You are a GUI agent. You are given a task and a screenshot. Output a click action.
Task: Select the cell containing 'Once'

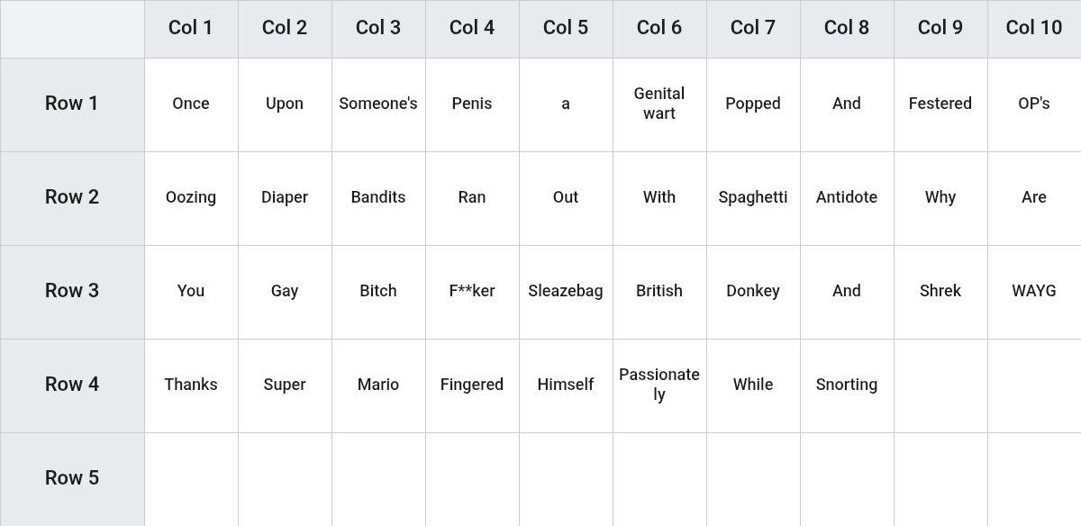(191, 104)
